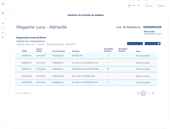This screenshot has width=172, height=129.
Task: Select the MICROCHIP description cell
Action: (x=77, y=56)
